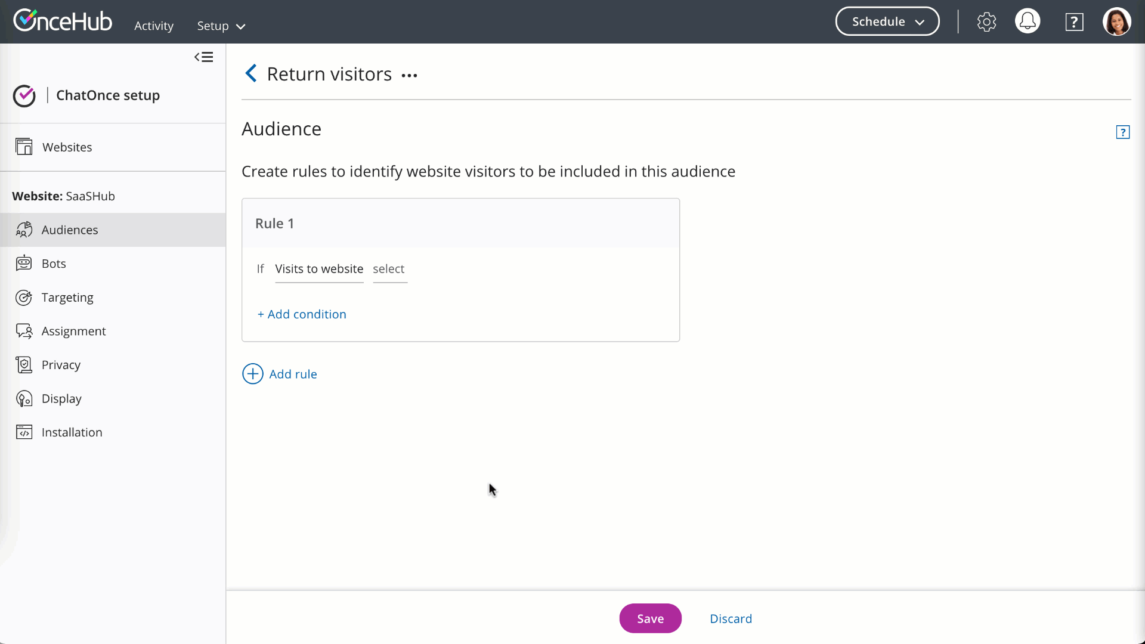This screenshot has height=644, width=1145.
Task: Open the Installation code icon
Action: point(24,432)
